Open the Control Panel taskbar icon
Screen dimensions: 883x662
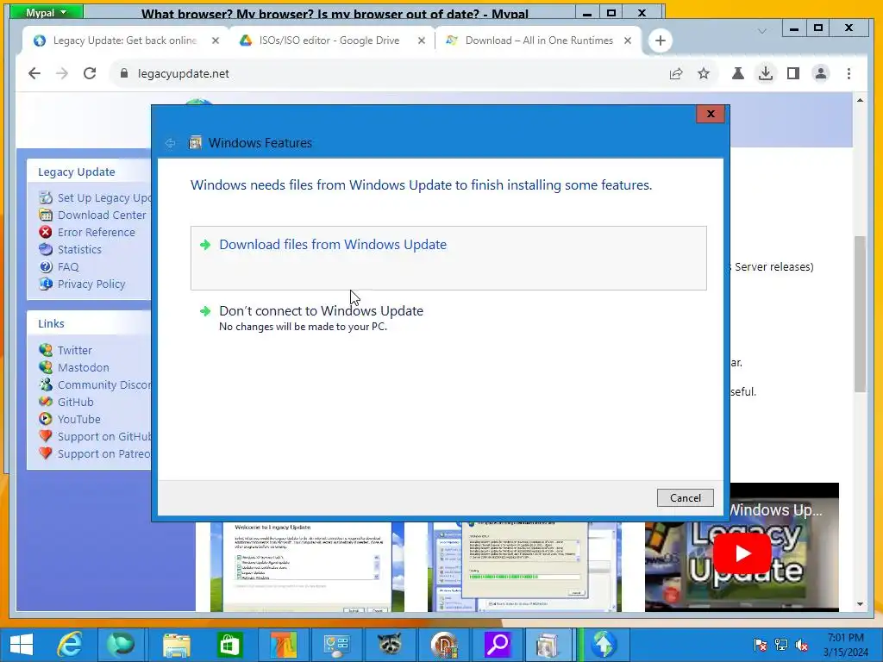(x=336, y=645)
